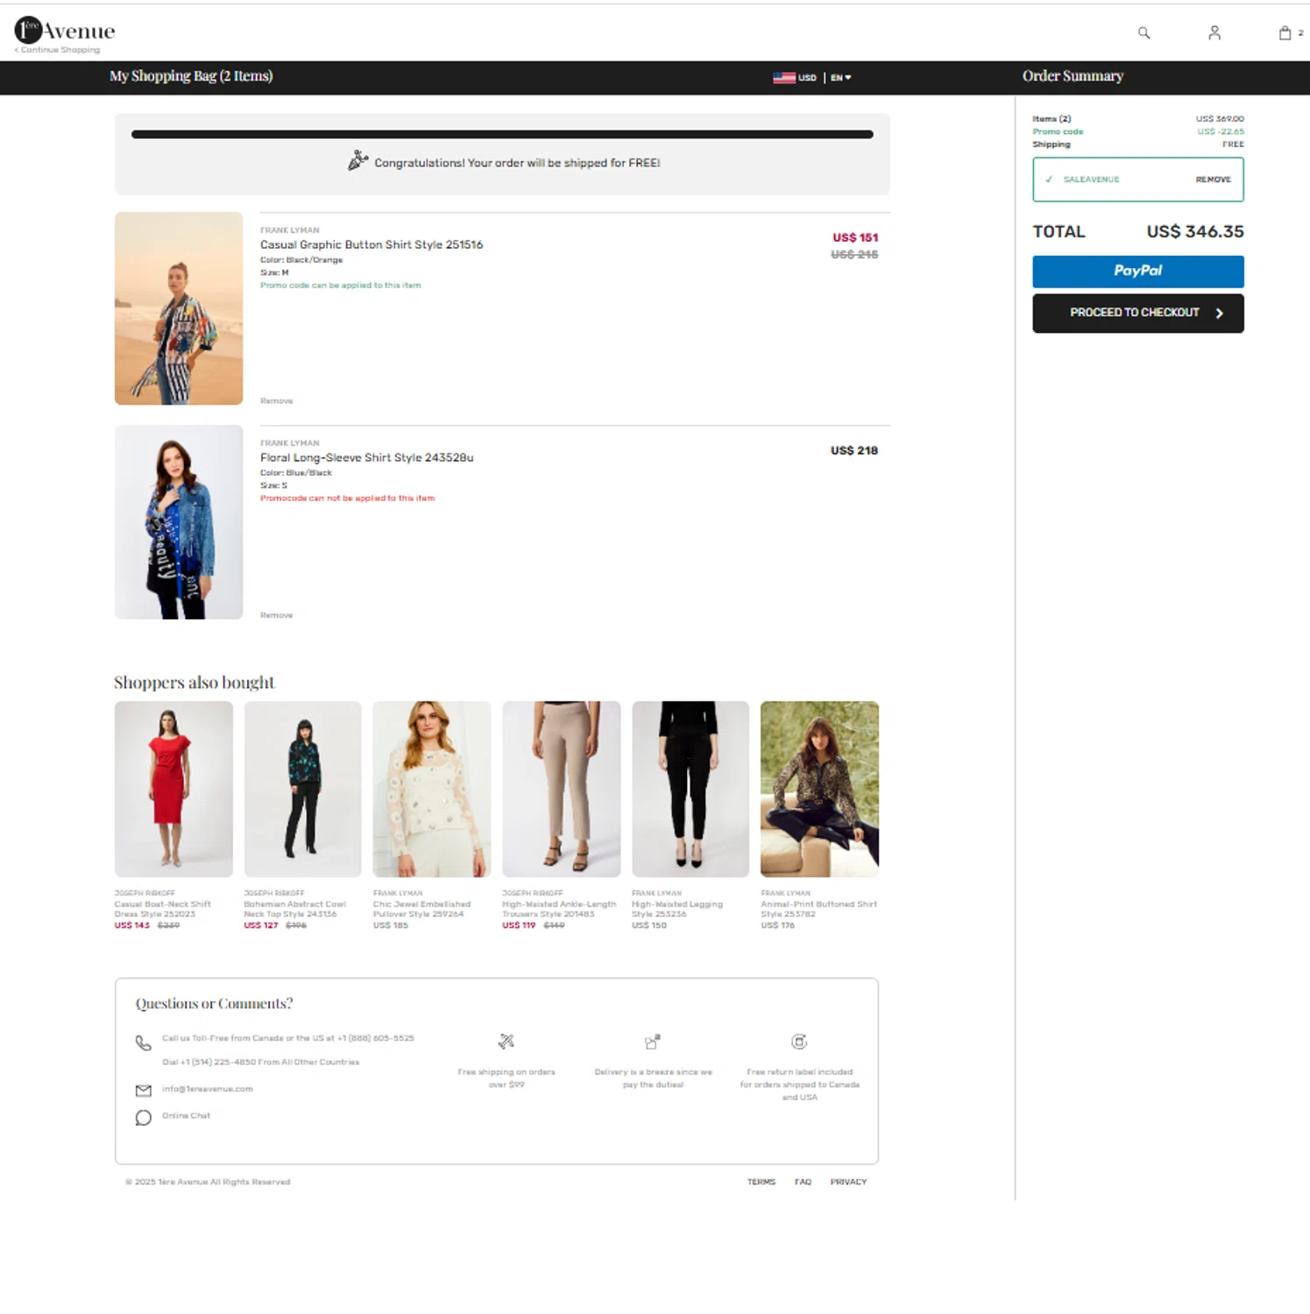
Task: Open the search magnifier icon
Action: click(1144, 32)
